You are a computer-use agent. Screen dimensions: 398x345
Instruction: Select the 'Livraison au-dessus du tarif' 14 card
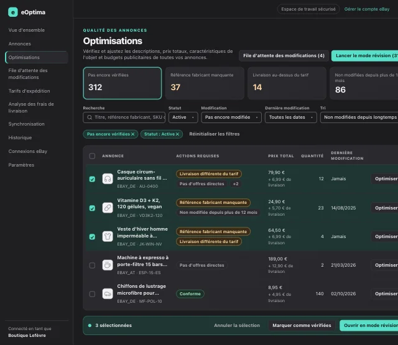[x=287, y=83]
